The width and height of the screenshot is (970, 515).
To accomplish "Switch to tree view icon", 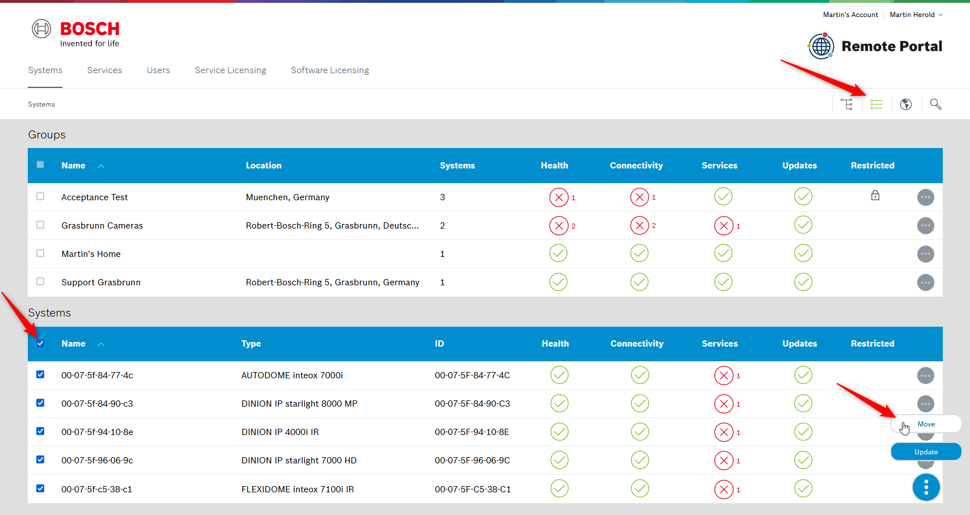I will click(x=847, y=104).
